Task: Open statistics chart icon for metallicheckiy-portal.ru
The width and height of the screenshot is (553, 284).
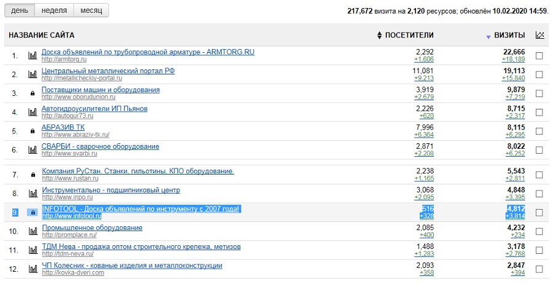Action: click(x=33, y=74)
